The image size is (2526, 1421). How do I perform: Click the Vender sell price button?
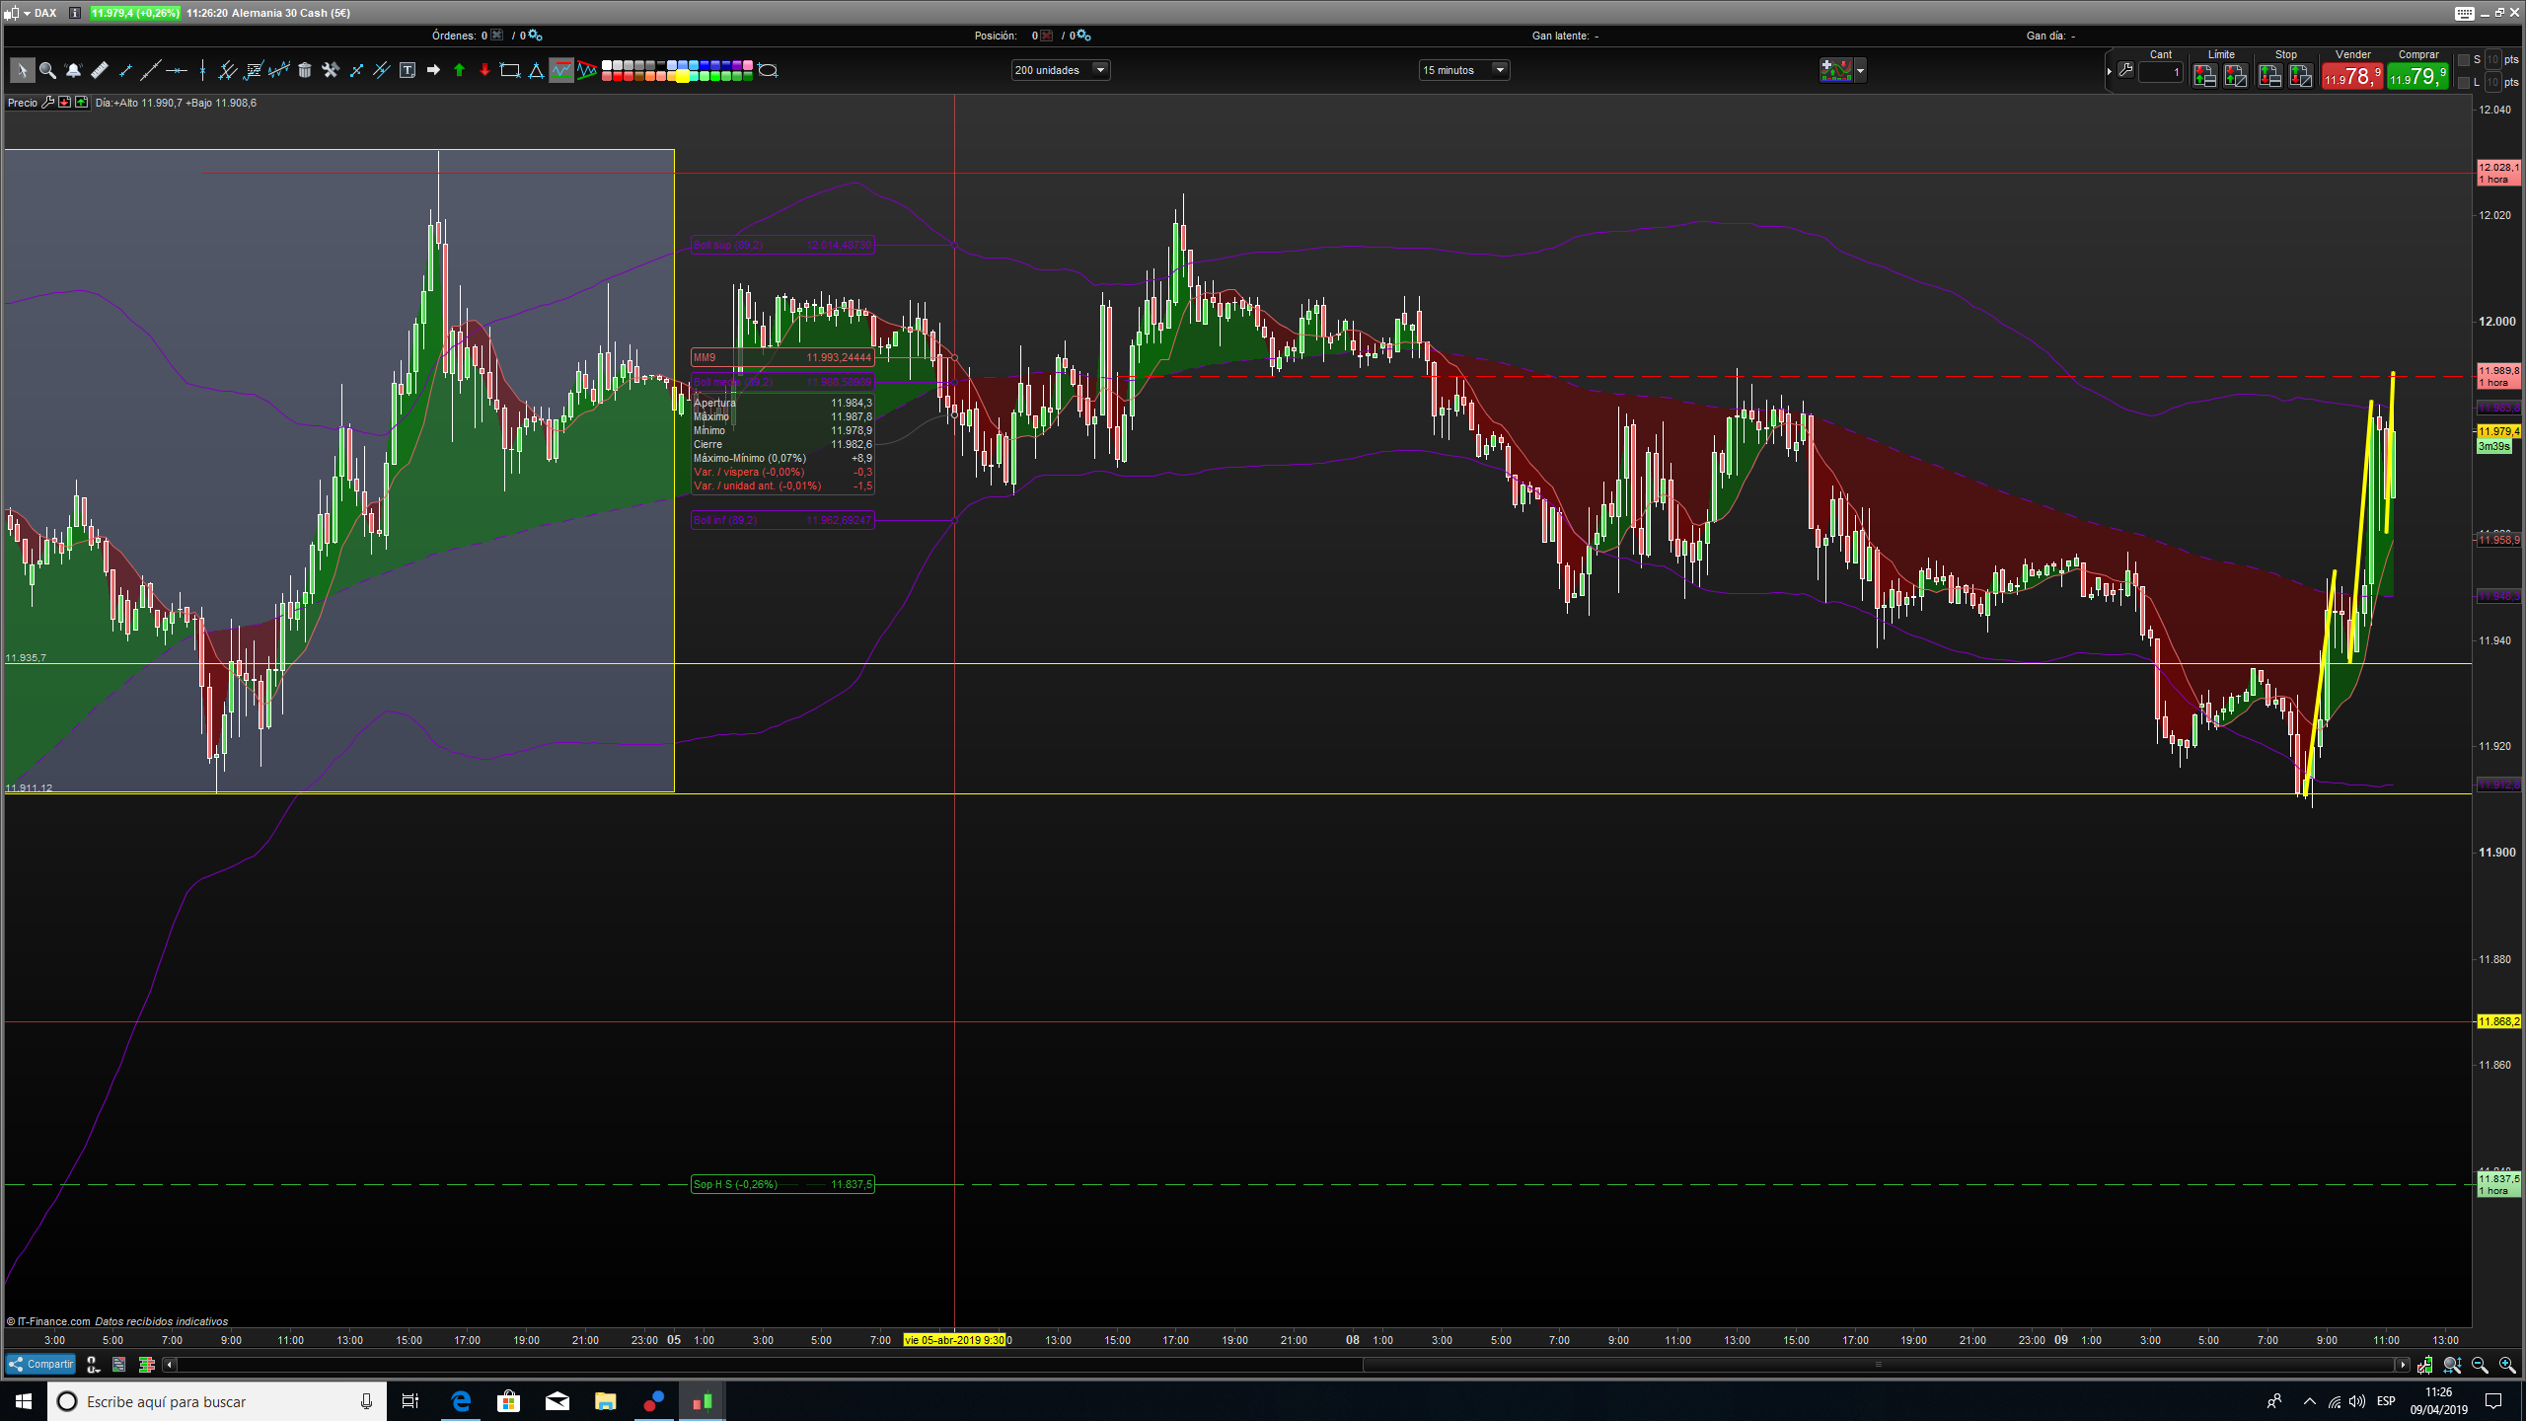pos(2352,76)
